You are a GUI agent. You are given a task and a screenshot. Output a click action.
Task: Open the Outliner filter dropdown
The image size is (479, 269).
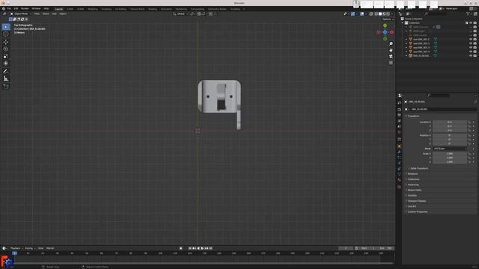tap(469, 13)
